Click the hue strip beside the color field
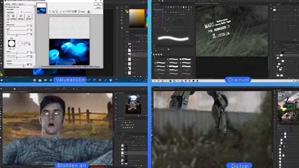 coord(147,19)
